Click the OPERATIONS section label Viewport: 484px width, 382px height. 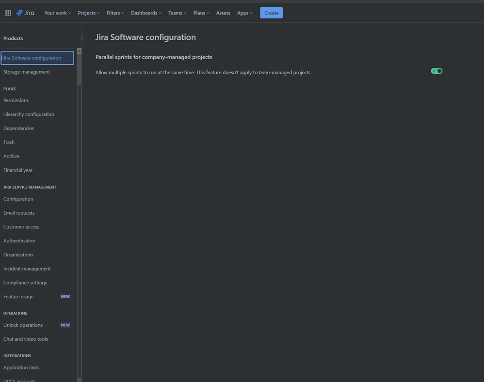coord(15,313)
